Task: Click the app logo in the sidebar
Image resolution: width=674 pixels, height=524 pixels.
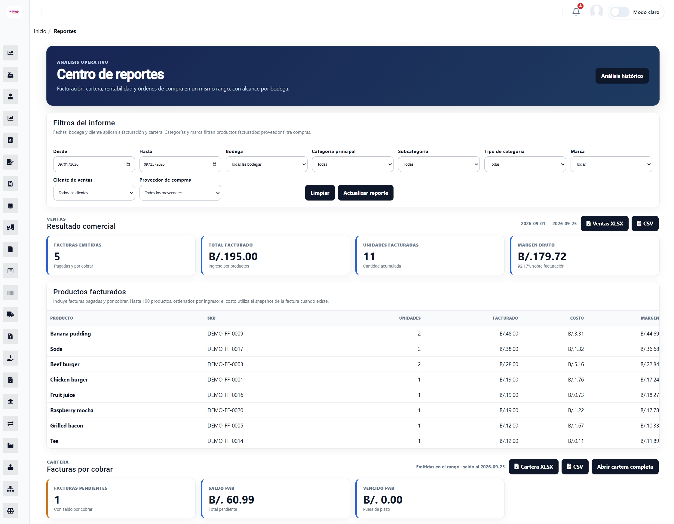Action: tap(14, 12)
